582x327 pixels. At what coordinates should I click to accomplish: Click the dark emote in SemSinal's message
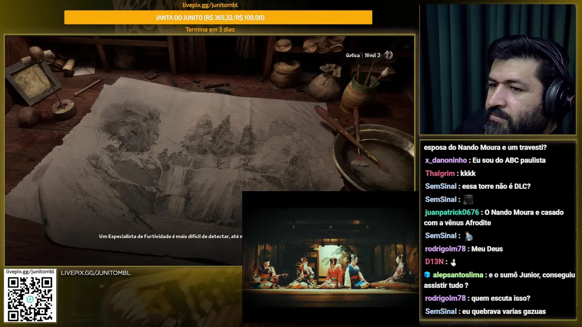[468, 199]
